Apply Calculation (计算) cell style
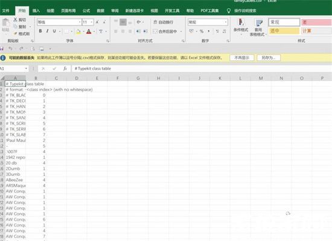The width and height of the screenshot is (332, 241). click(x=316, y=31)
